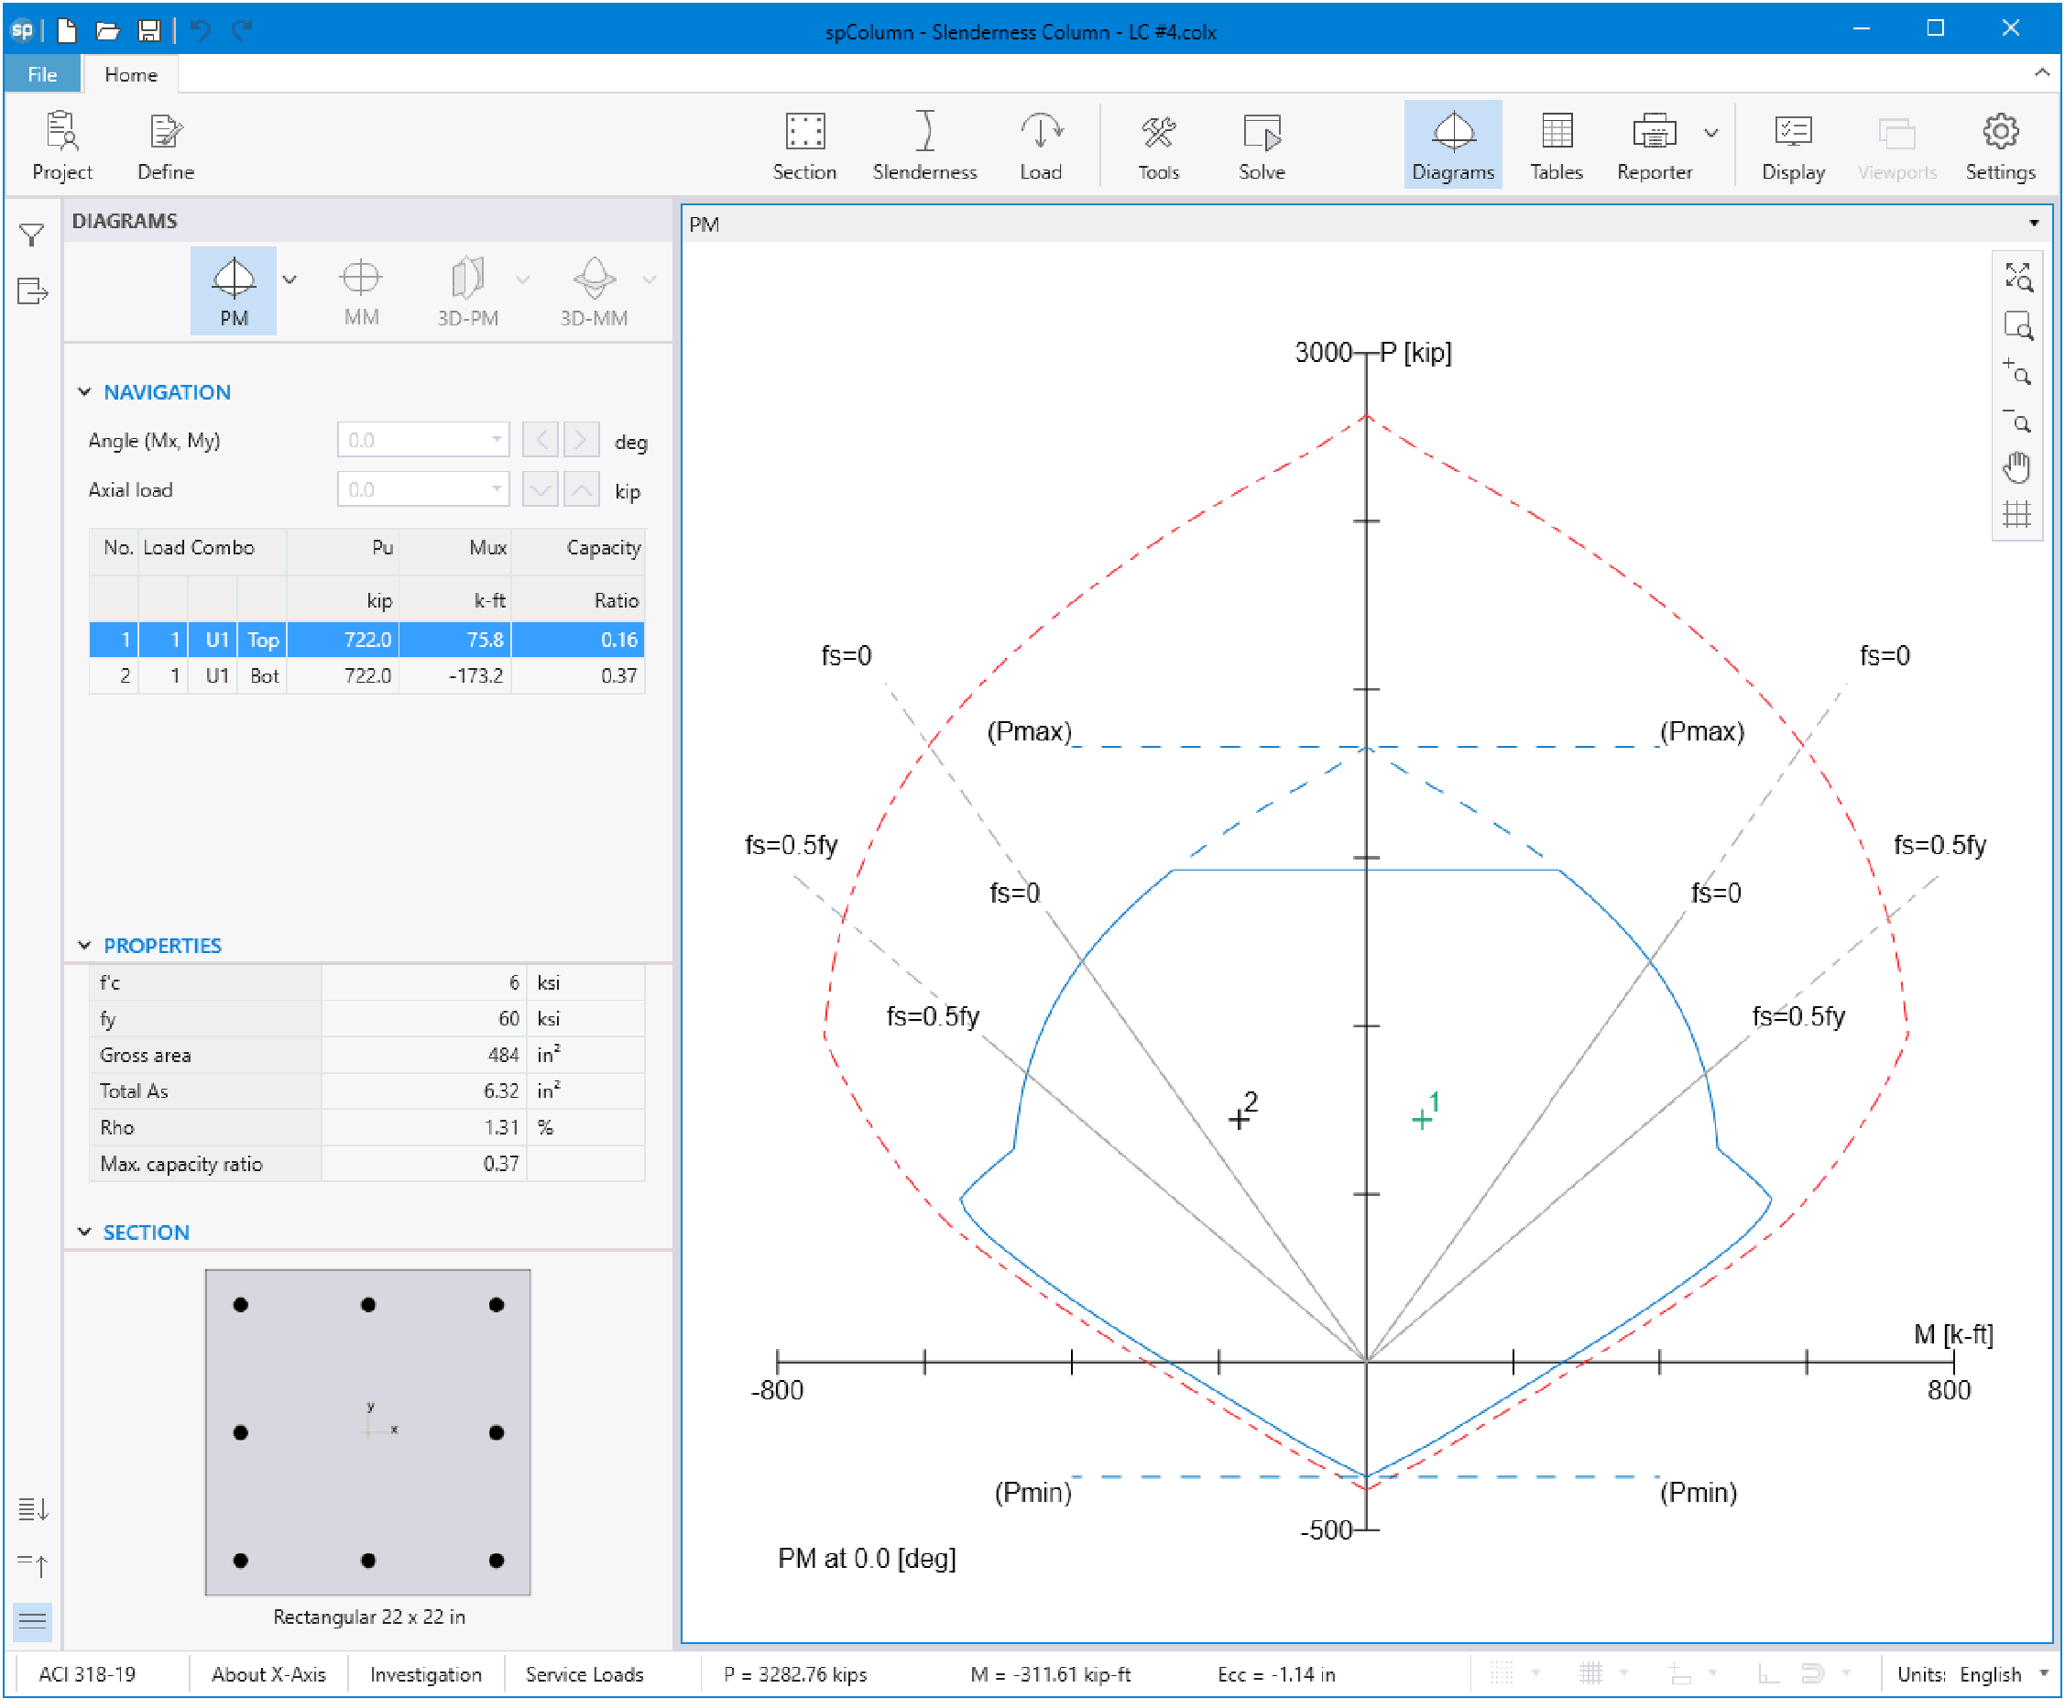Click Service Loads in status bar
This screenshot has height=1699, width=2065.
coord(584,1673)
